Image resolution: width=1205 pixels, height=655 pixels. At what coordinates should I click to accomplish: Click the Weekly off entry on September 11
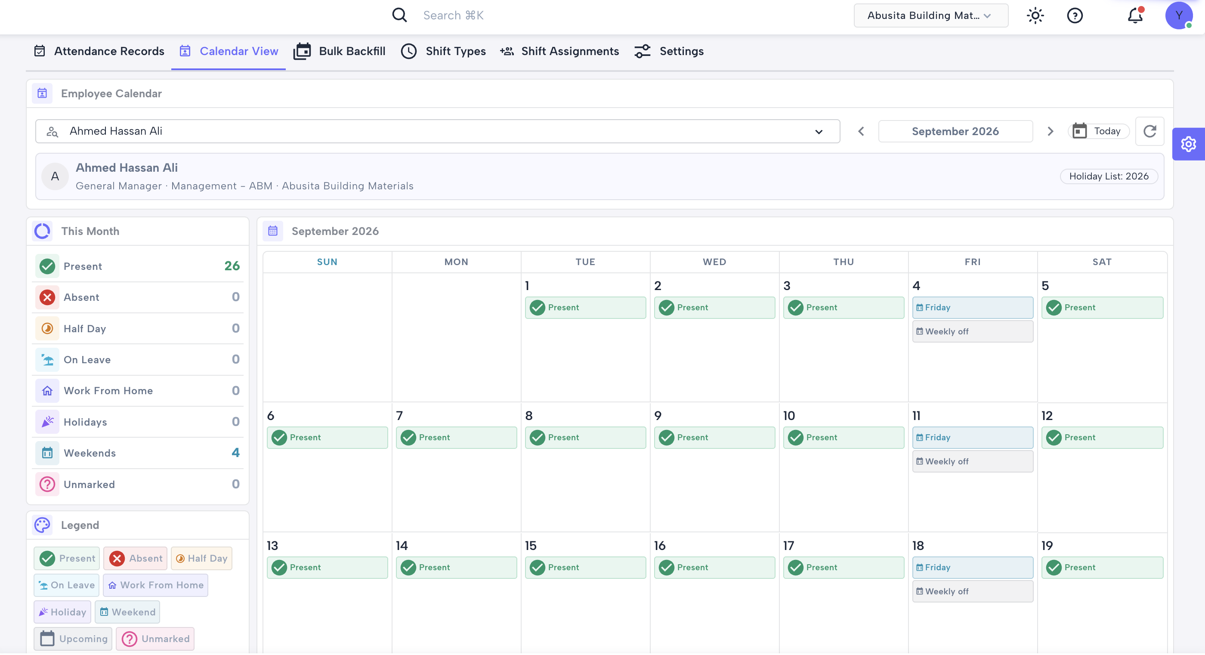pyautogui.click(x=973, y=462)
